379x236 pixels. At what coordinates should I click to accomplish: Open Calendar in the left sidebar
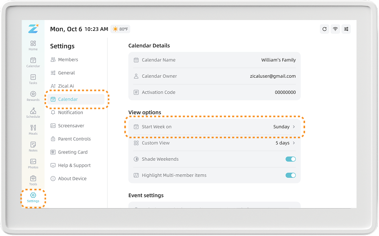(x=33, y=63)
